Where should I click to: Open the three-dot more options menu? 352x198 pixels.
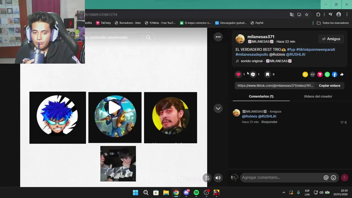point(218,37)
